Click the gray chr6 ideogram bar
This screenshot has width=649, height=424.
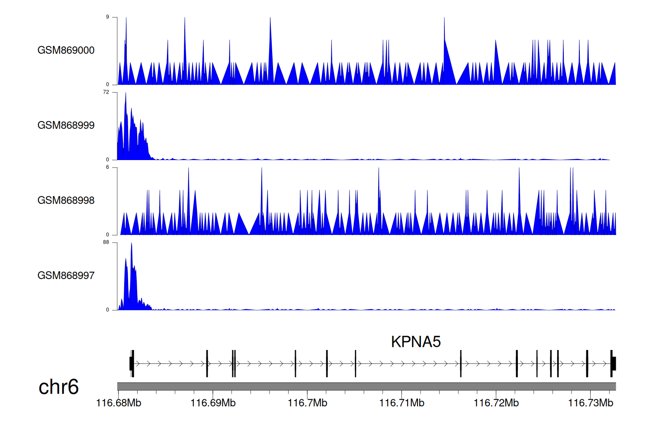pyautogui.click(x=366, y=386)
